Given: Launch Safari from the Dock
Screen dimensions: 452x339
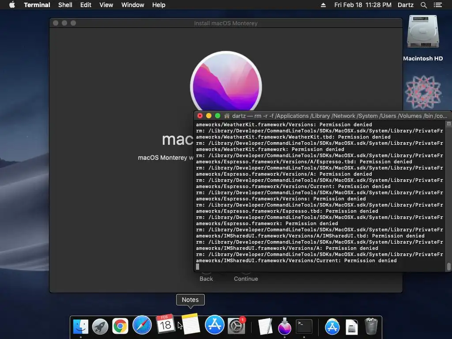Looking at the screenshot, I should click(x=142, y=325).
